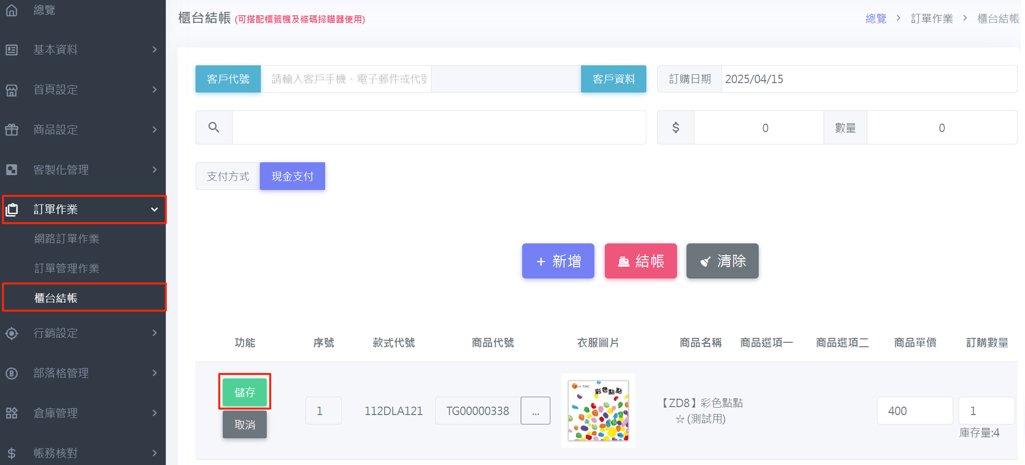Open product code lookup ellipsis button

click(x=535, y=411)
